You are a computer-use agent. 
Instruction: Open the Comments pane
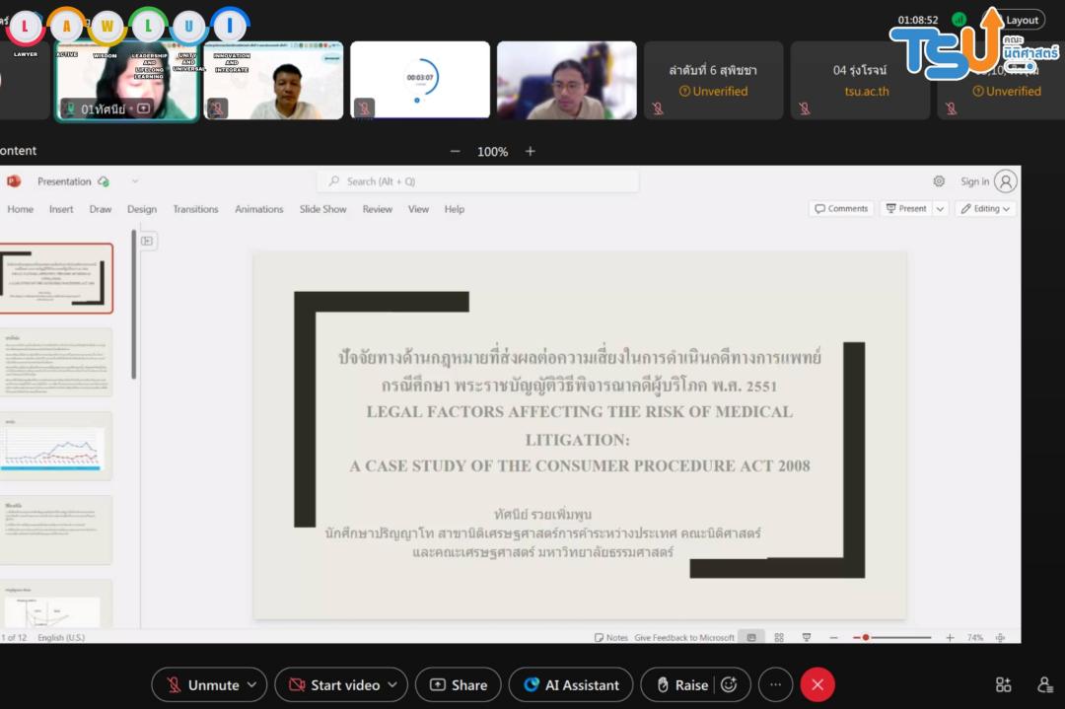coord(841,208)
